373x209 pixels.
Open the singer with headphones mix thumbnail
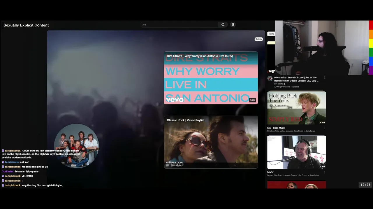coord(297,152)
